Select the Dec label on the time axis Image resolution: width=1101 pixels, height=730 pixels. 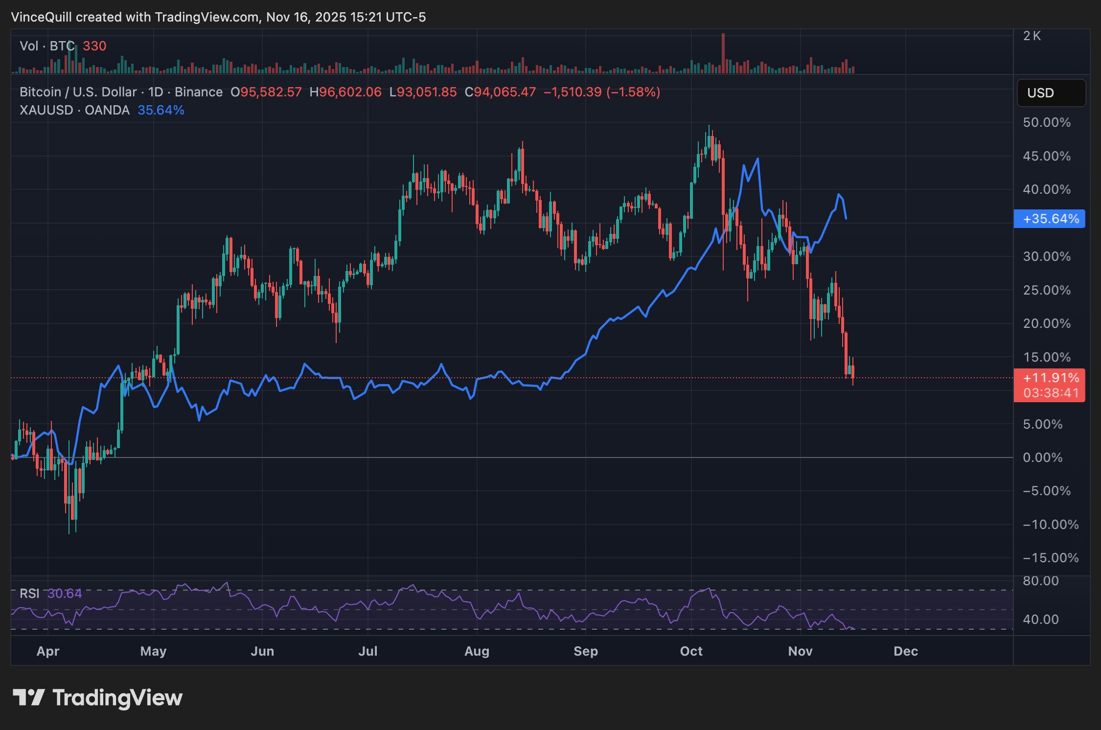[x=906, y=651]
